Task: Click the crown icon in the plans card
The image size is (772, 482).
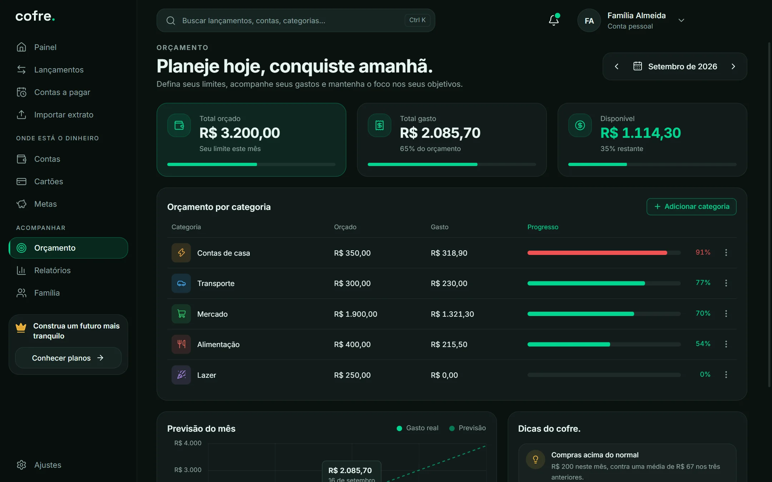Action: [x=21, y=327]
